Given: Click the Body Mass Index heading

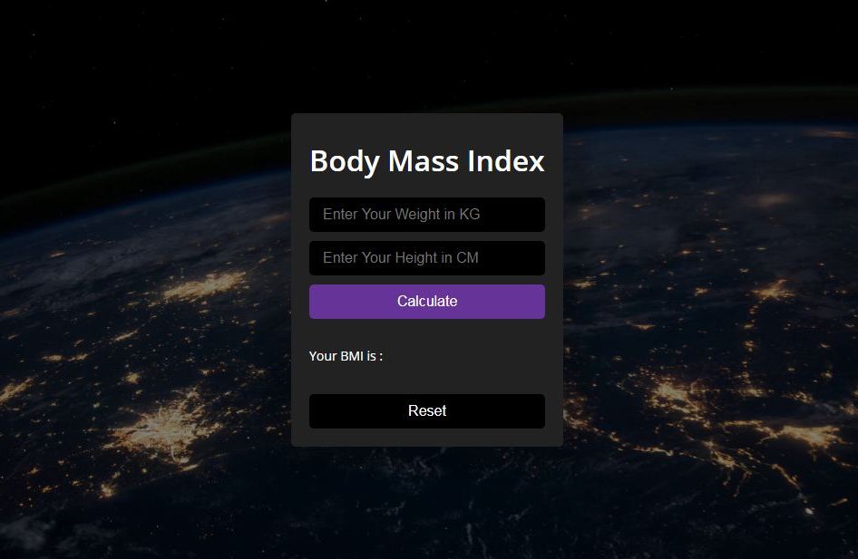Looking at the screenshot, I should click(427, 161).
